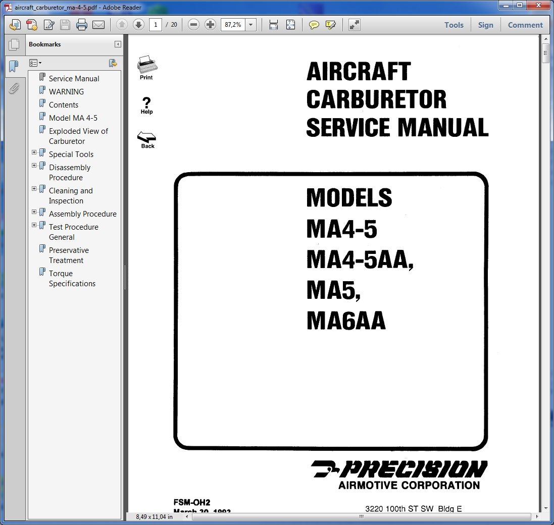Click the page number input field

tap(156, 25)
